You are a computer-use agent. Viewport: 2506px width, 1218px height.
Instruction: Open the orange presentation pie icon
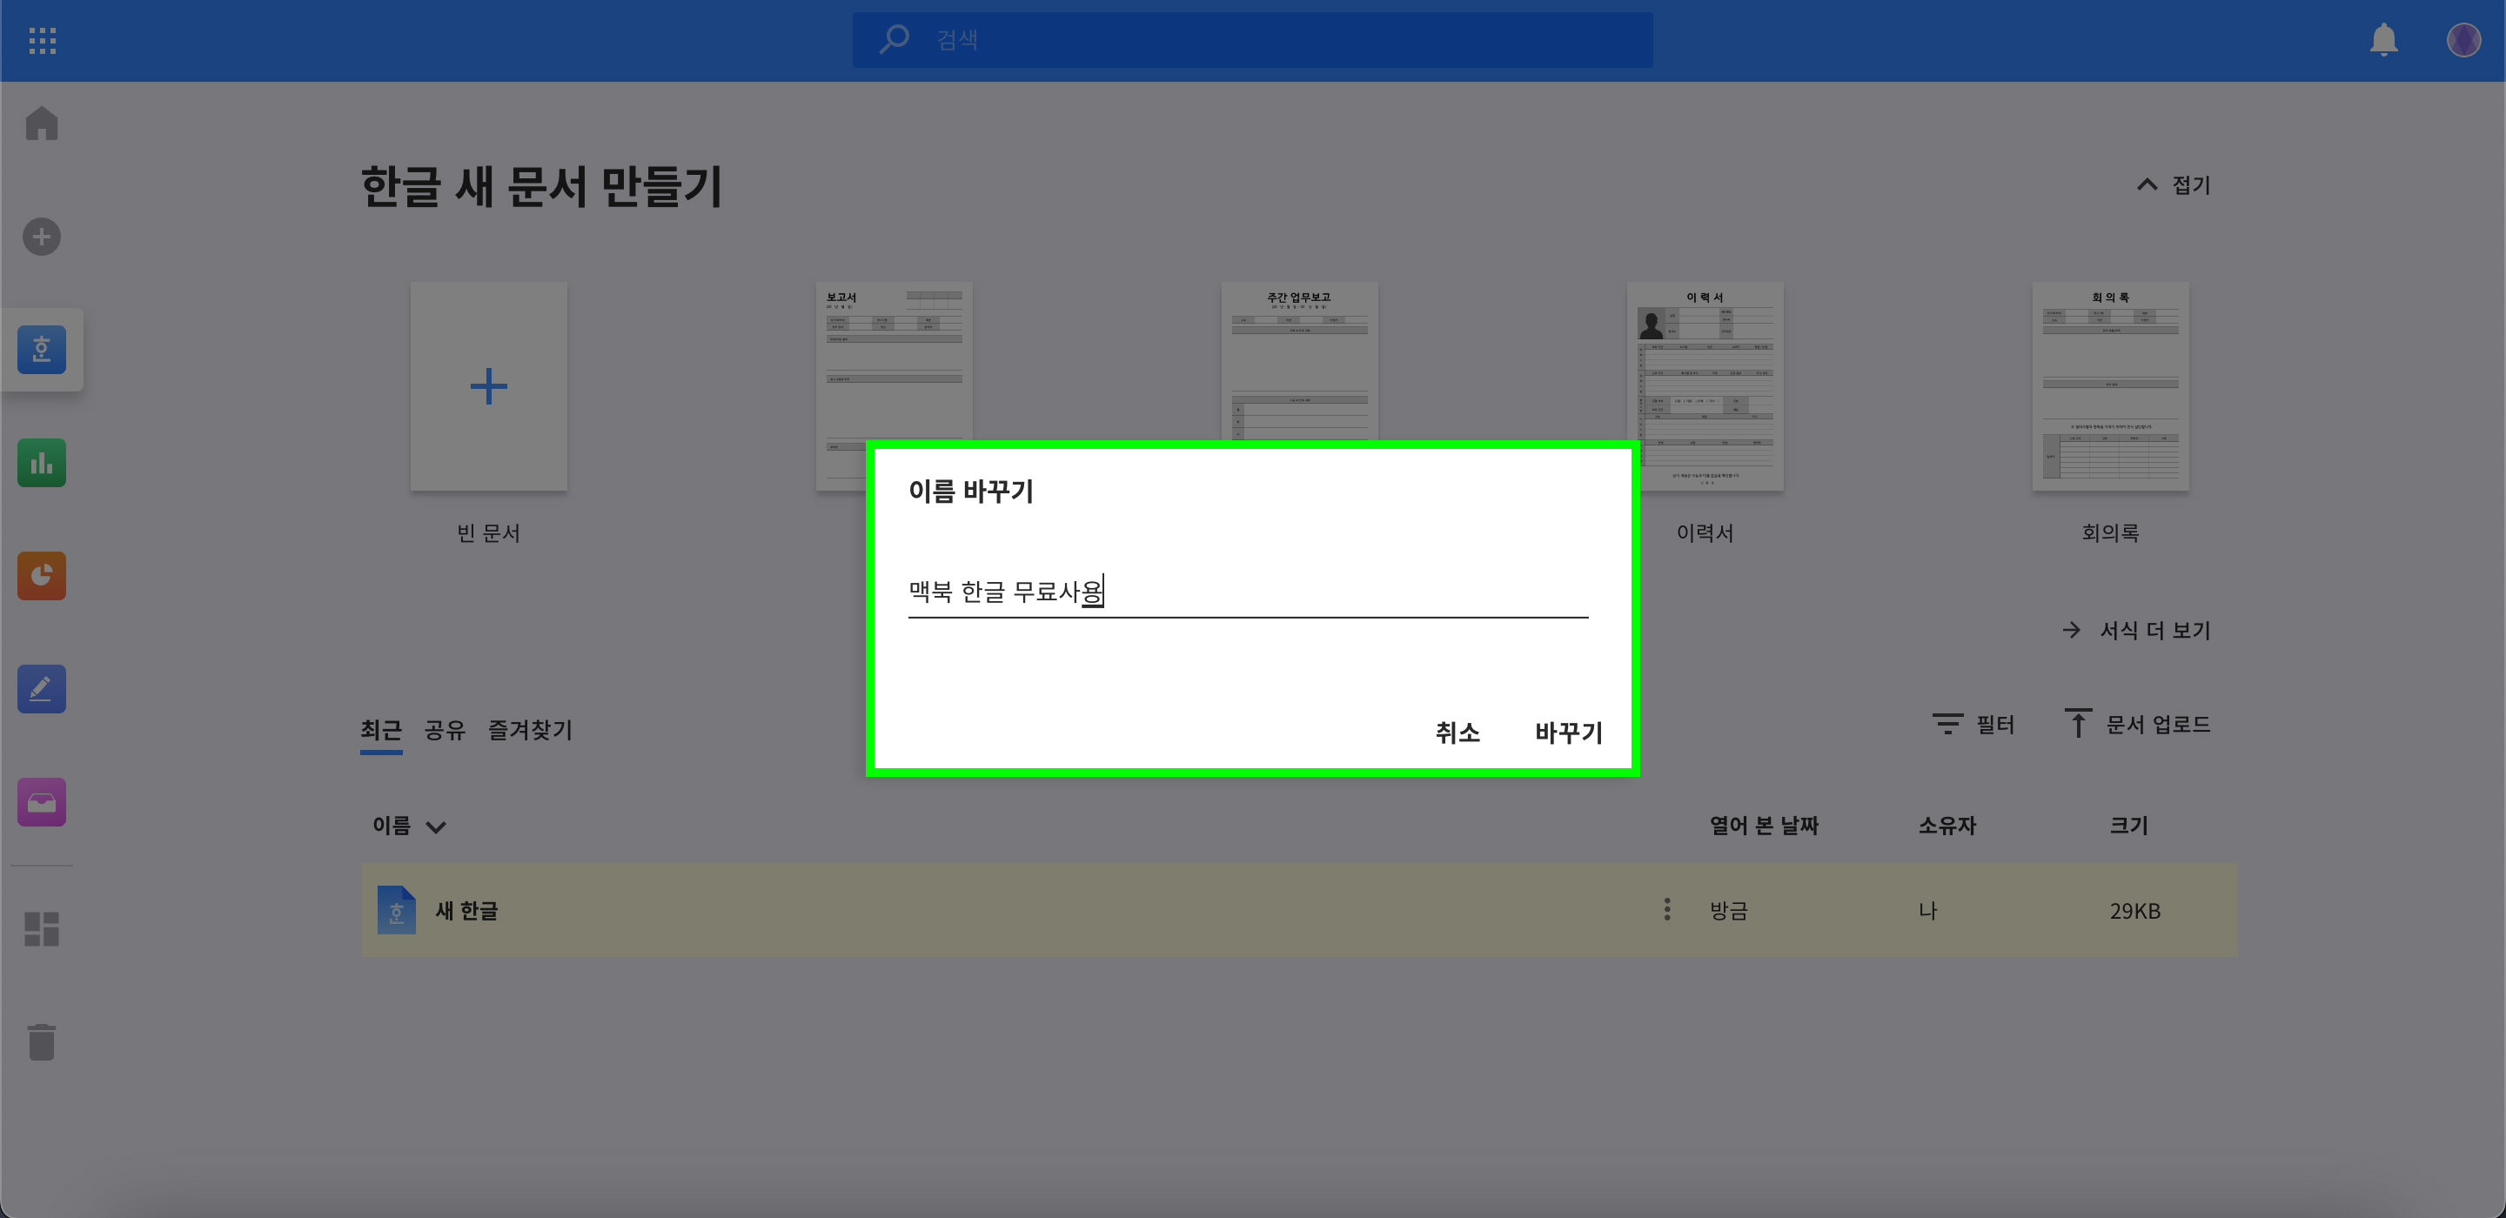42,576
